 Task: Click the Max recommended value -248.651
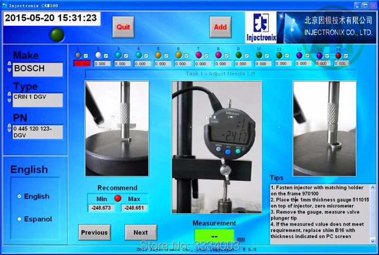point(135,208)
